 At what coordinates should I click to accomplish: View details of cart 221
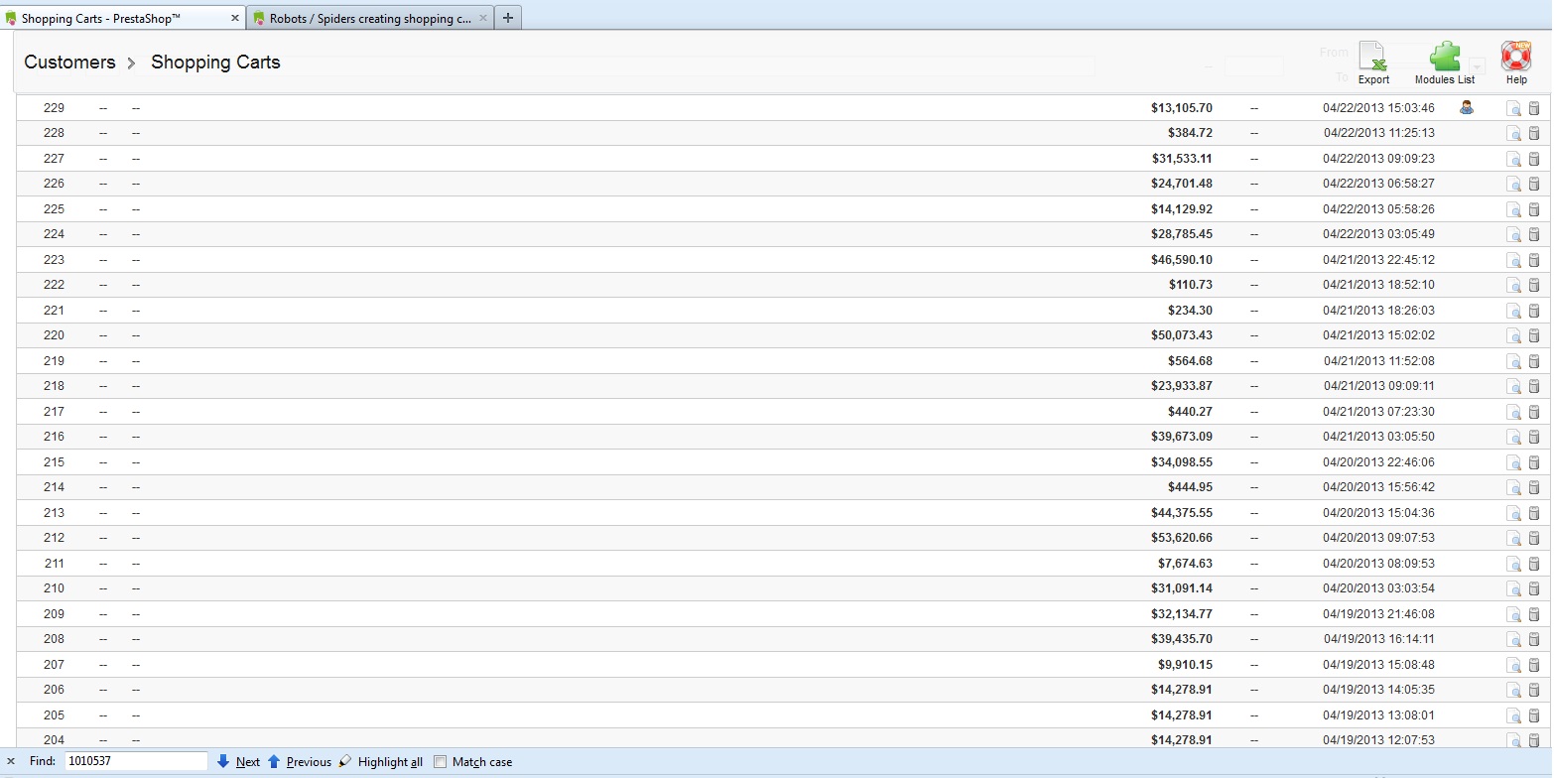coord(1513,311)
